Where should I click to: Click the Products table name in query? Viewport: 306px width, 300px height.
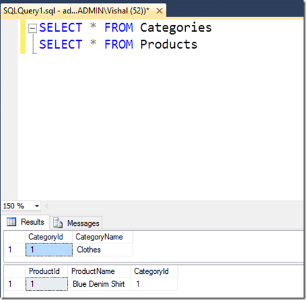click(169, 44)
